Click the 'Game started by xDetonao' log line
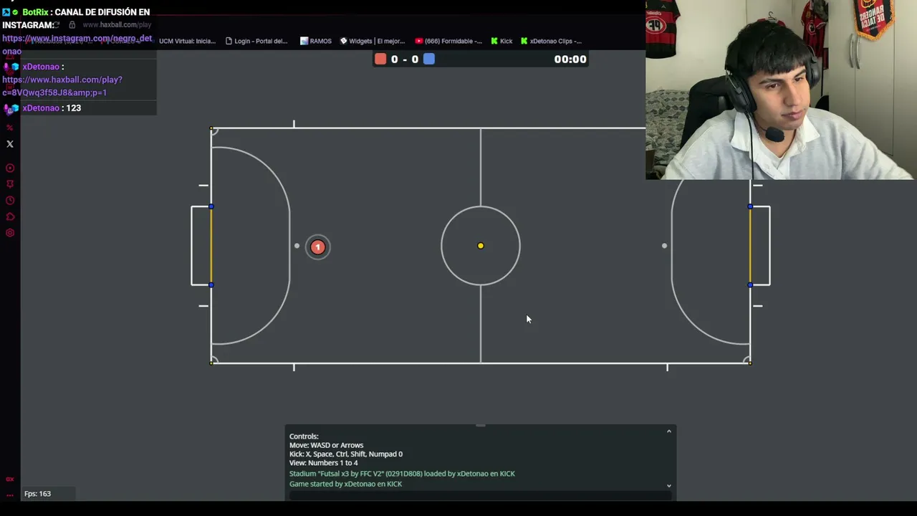This screenshot has height=516, width=917. coord(345,484)
